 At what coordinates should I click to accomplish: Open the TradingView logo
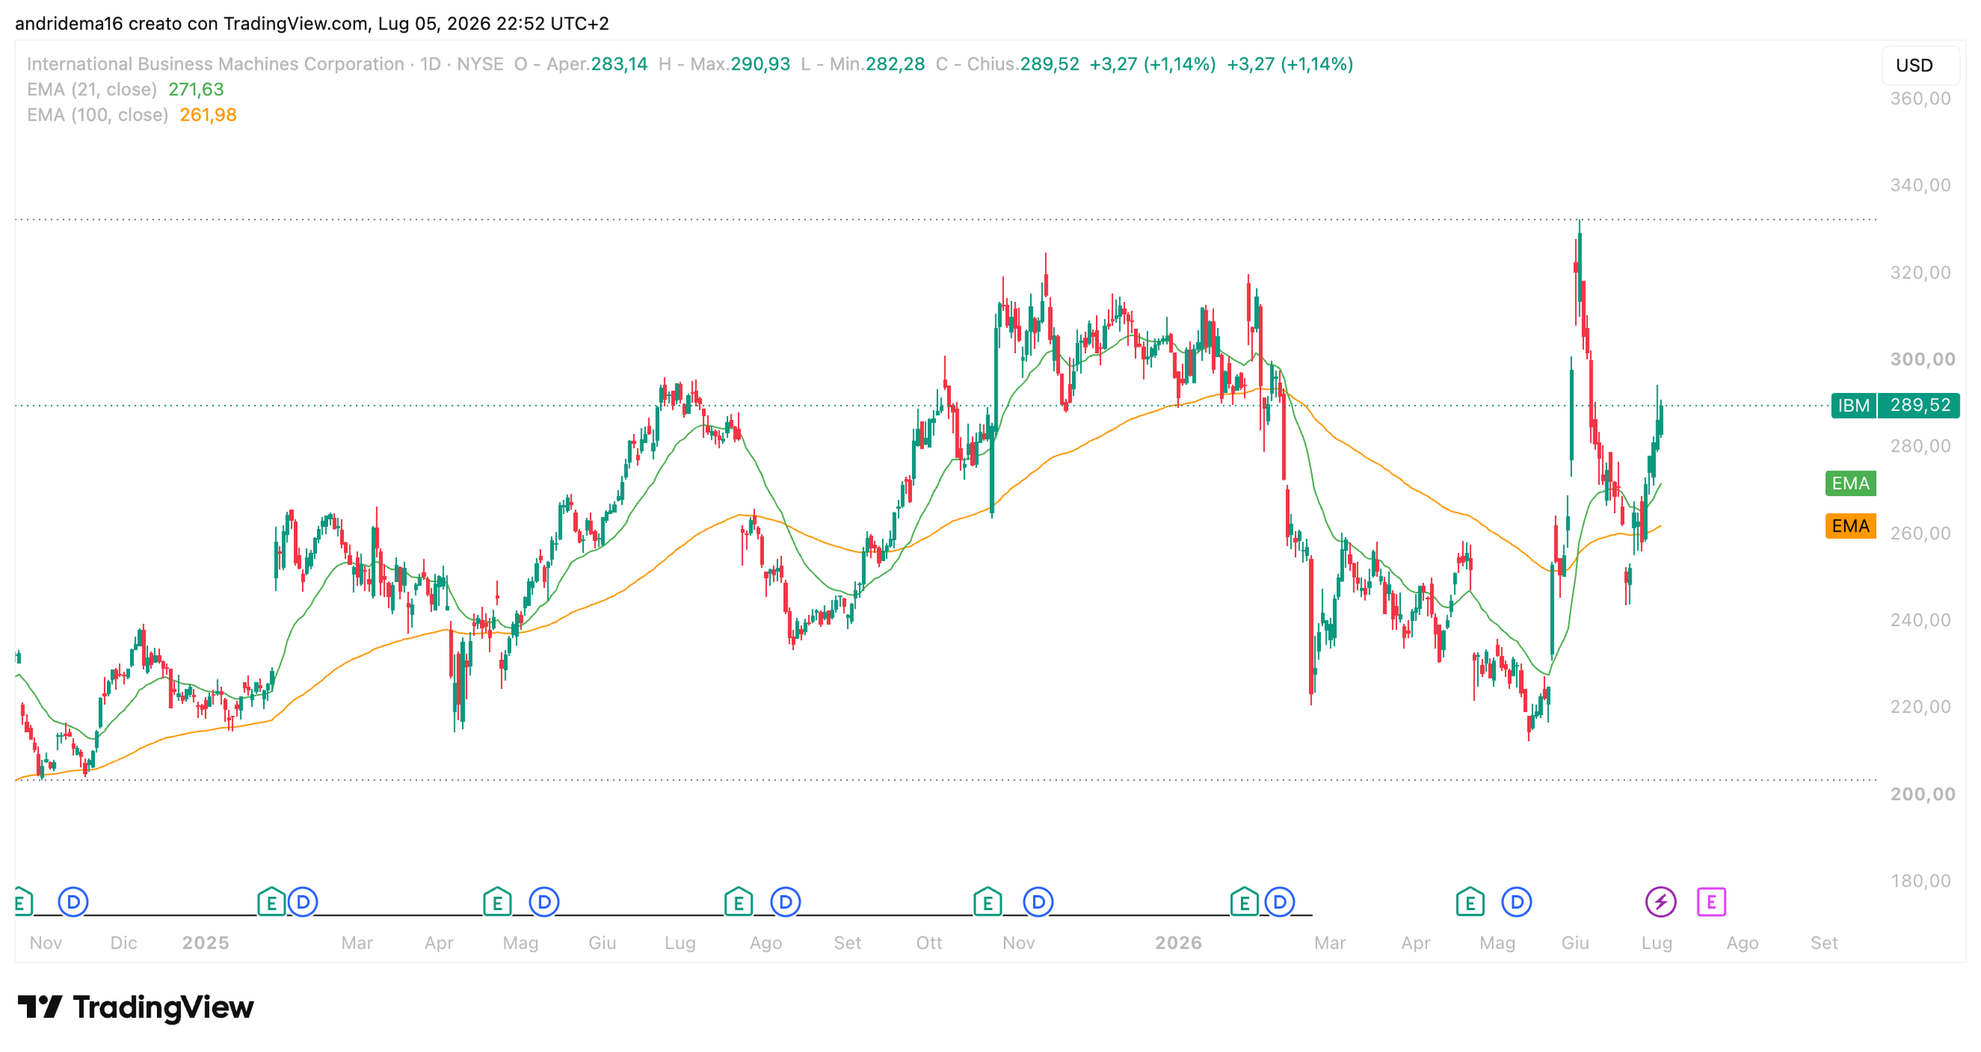[x=136, y=1008]
